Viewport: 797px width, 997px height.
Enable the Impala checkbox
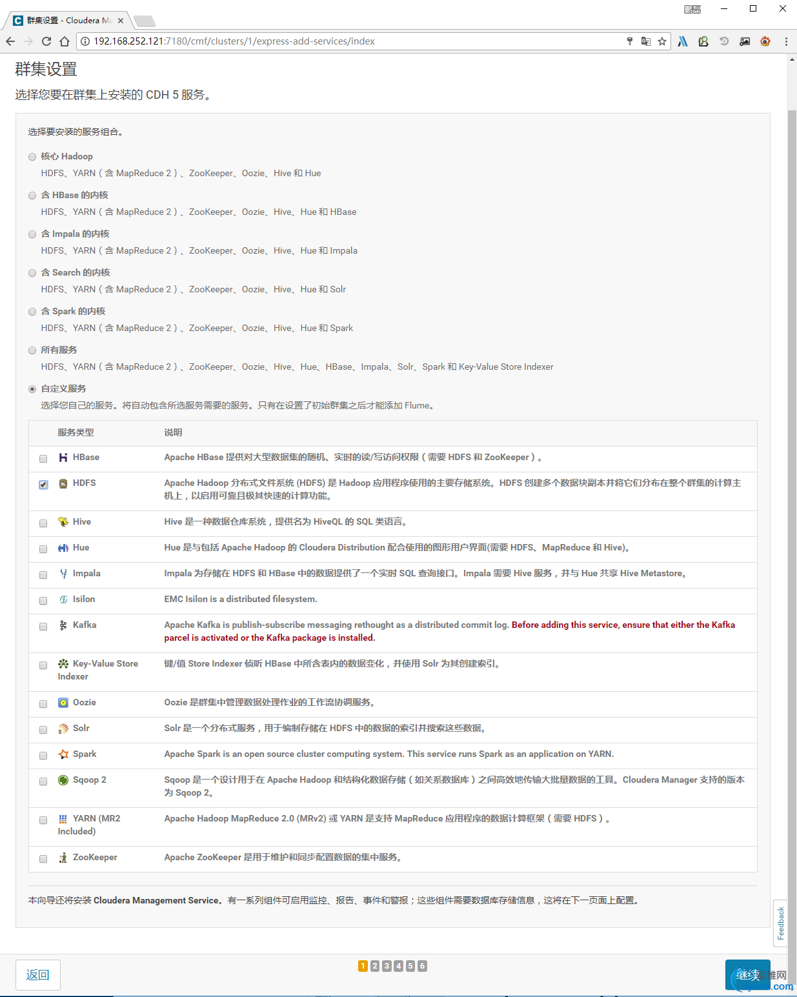(43, 575)
